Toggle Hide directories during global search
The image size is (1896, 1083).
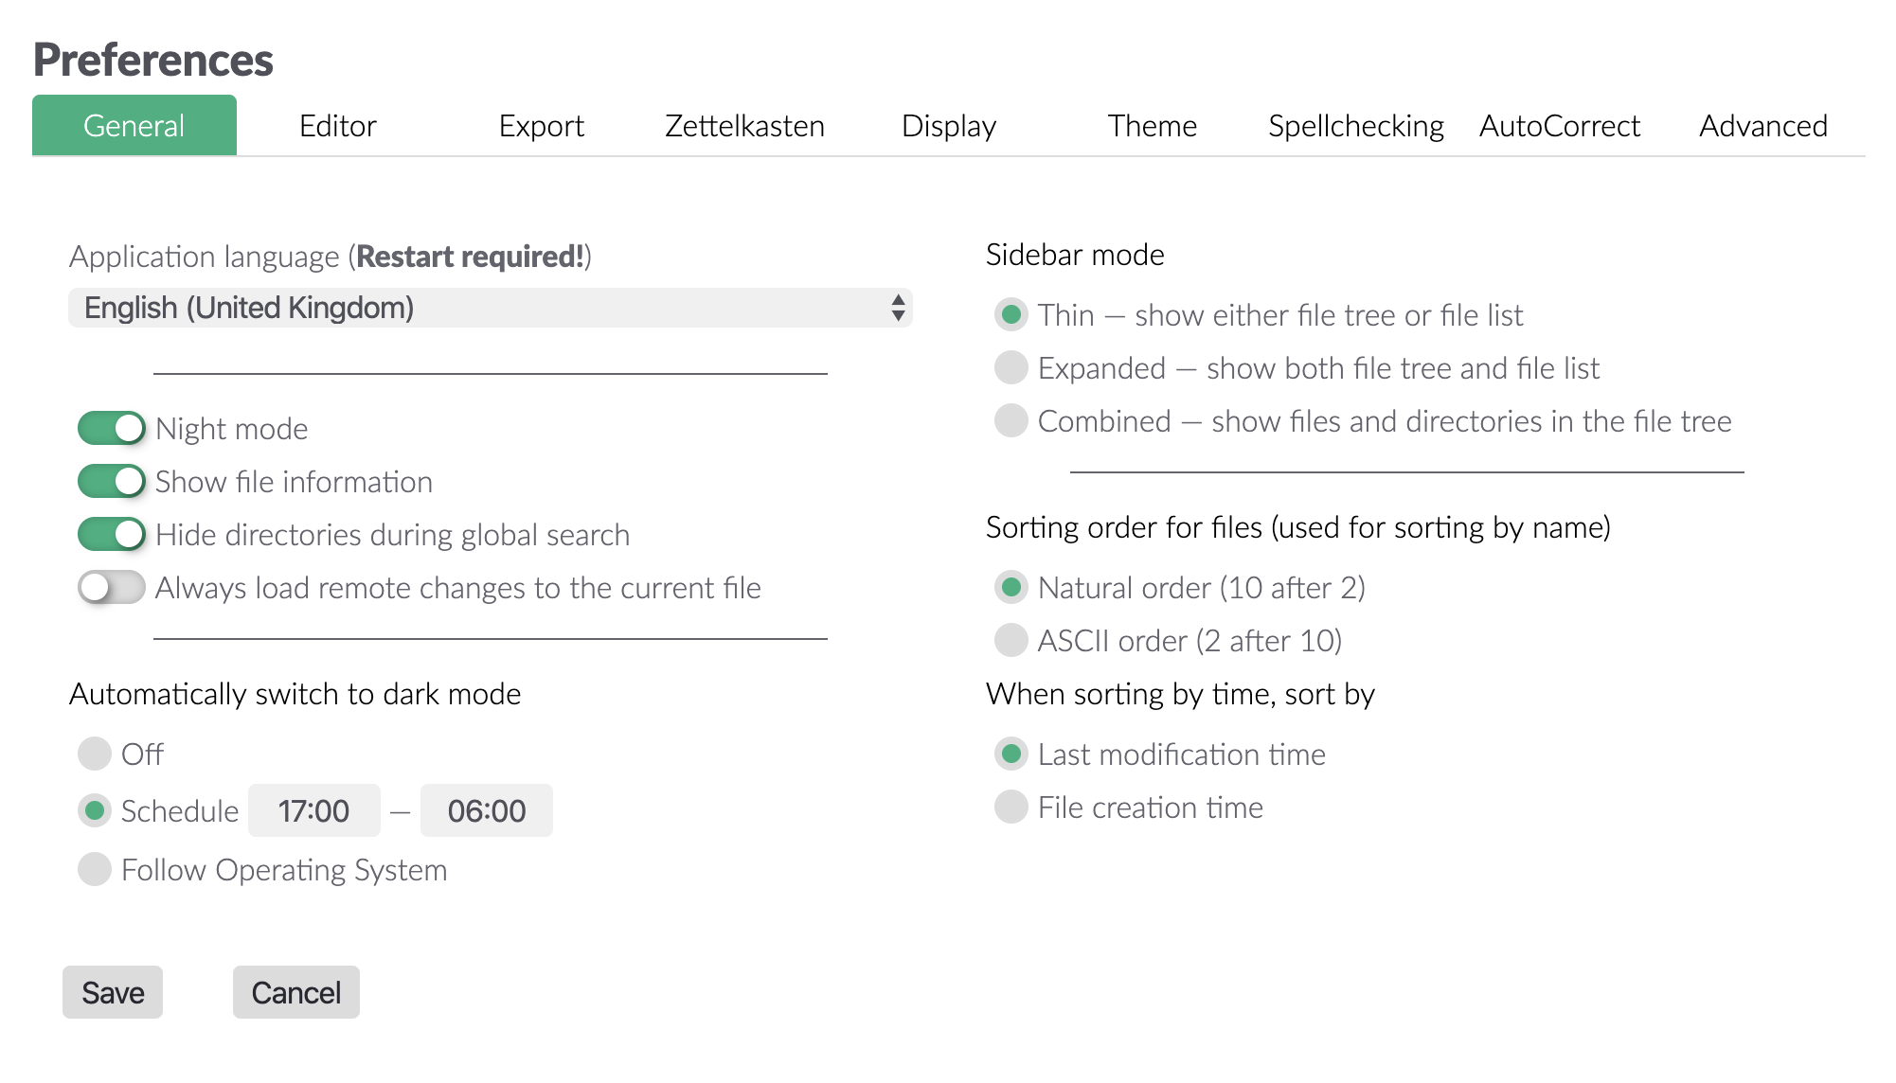click(x=111, y=534)
